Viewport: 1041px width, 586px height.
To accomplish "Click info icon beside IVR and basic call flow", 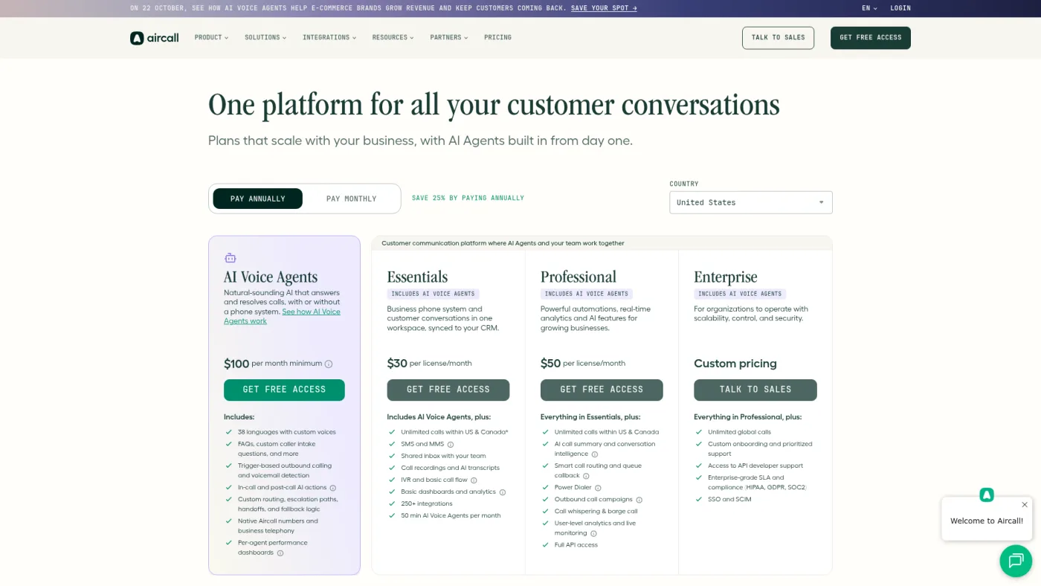I will coord(474,480).
